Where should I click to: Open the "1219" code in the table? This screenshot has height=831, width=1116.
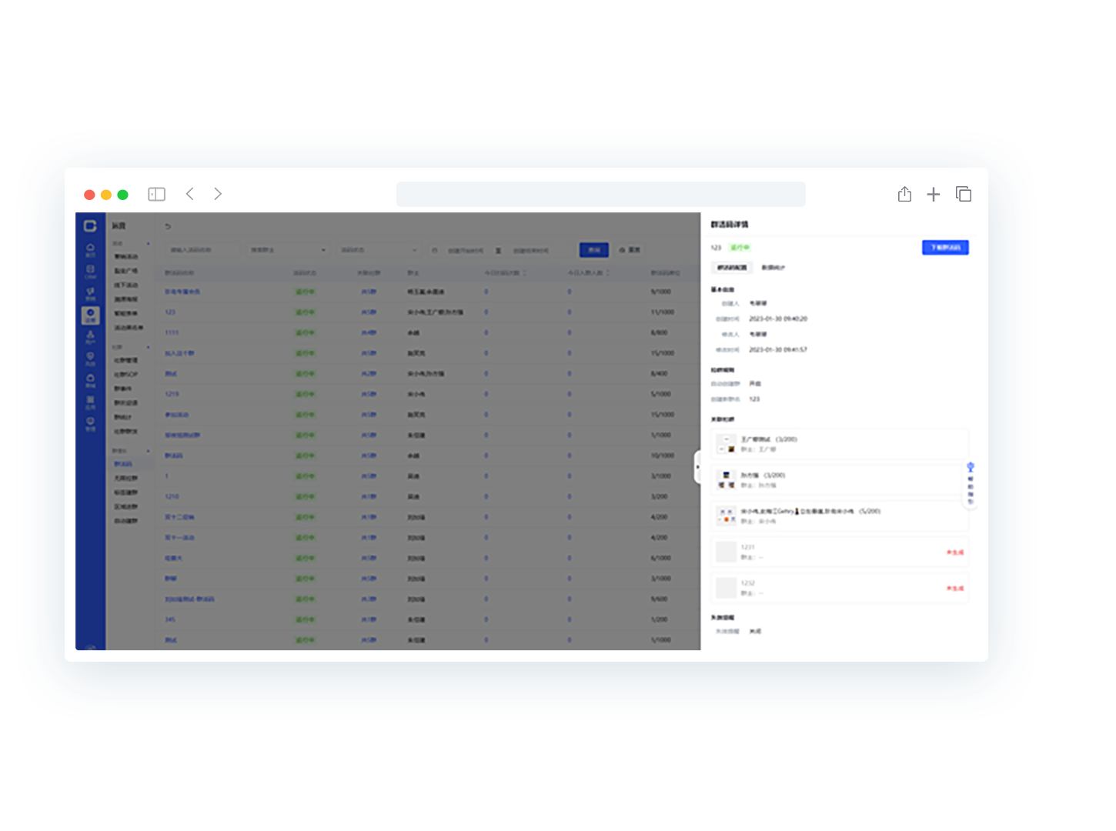(172, 394)
